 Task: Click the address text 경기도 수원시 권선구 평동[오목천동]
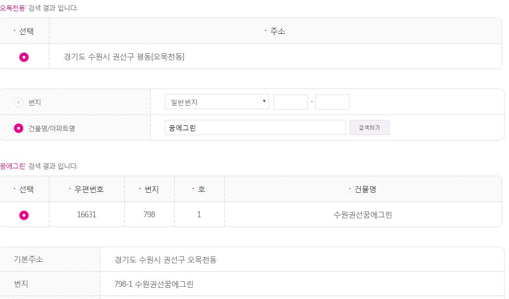pyautogui.click(x=124, y=57)
